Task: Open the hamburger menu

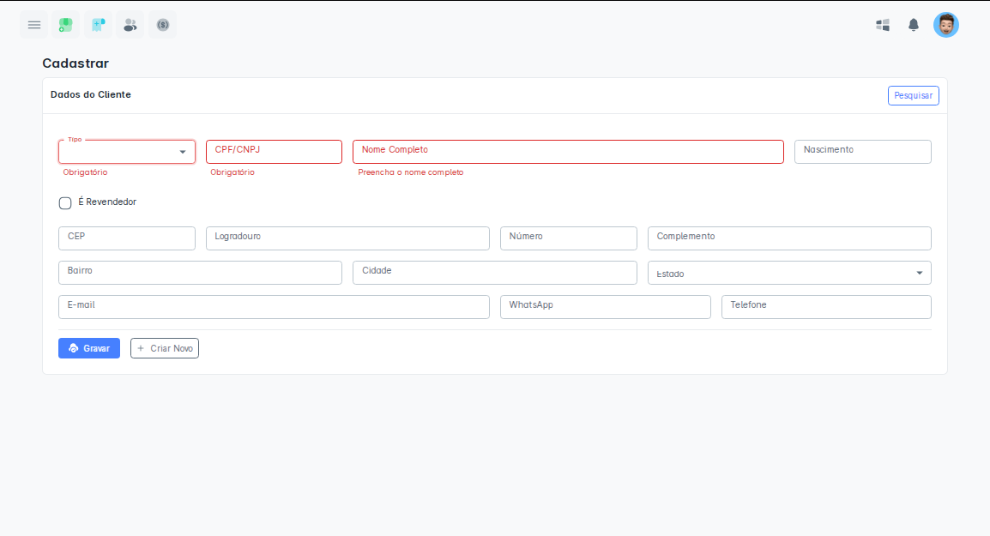Action: 34,25
